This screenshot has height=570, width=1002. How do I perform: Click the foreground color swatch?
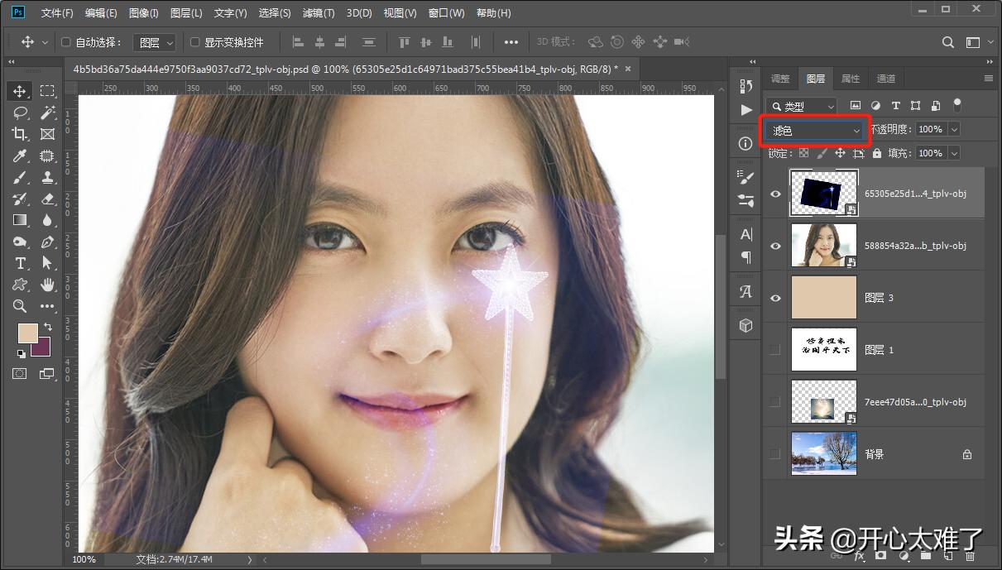(x=27, y=333)
